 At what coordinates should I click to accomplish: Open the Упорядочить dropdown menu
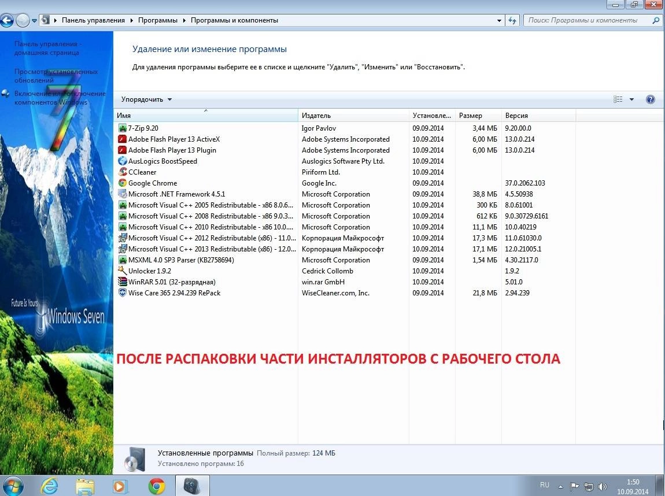146,99
